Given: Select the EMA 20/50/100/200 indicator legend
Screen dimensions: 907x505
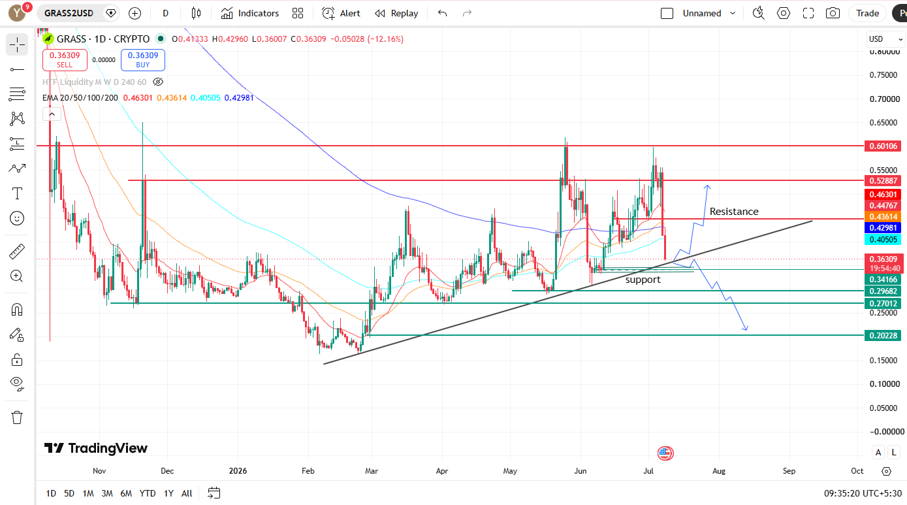Looking at the screenshot, I should pyautogui.click(x=80, y=98).
